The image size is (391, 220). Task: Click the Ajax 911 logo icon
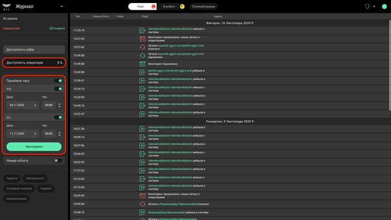click(6, 6)
